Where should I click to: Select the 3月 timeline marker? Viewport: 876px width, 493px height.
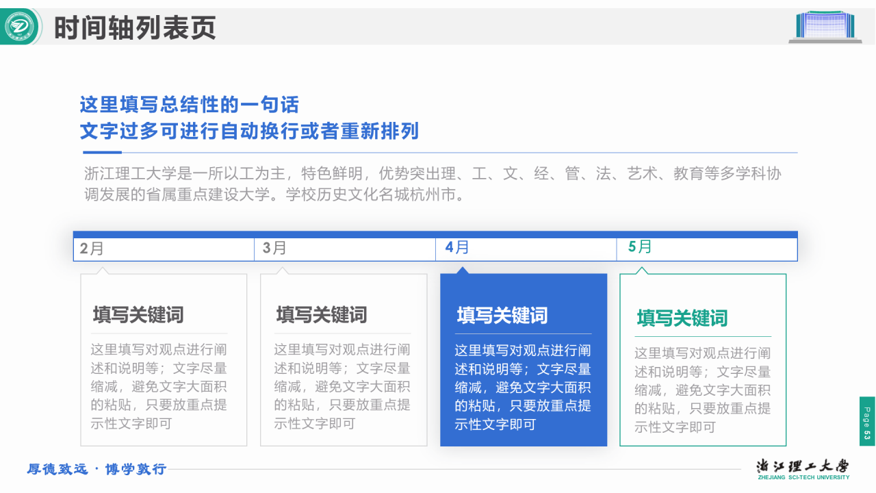[x=274, y=248]
